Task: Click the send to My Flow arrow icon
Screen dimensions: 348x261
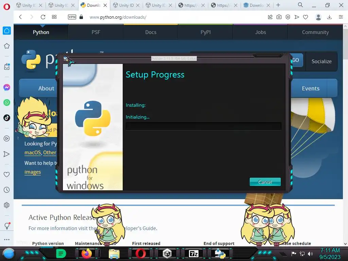Action: pyautogui.click(x=297, y=17)
